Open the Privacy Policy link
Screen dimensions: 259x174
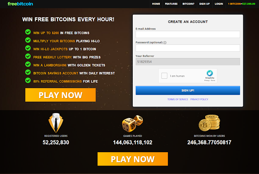pyautogui.click(x=199, y=99)
